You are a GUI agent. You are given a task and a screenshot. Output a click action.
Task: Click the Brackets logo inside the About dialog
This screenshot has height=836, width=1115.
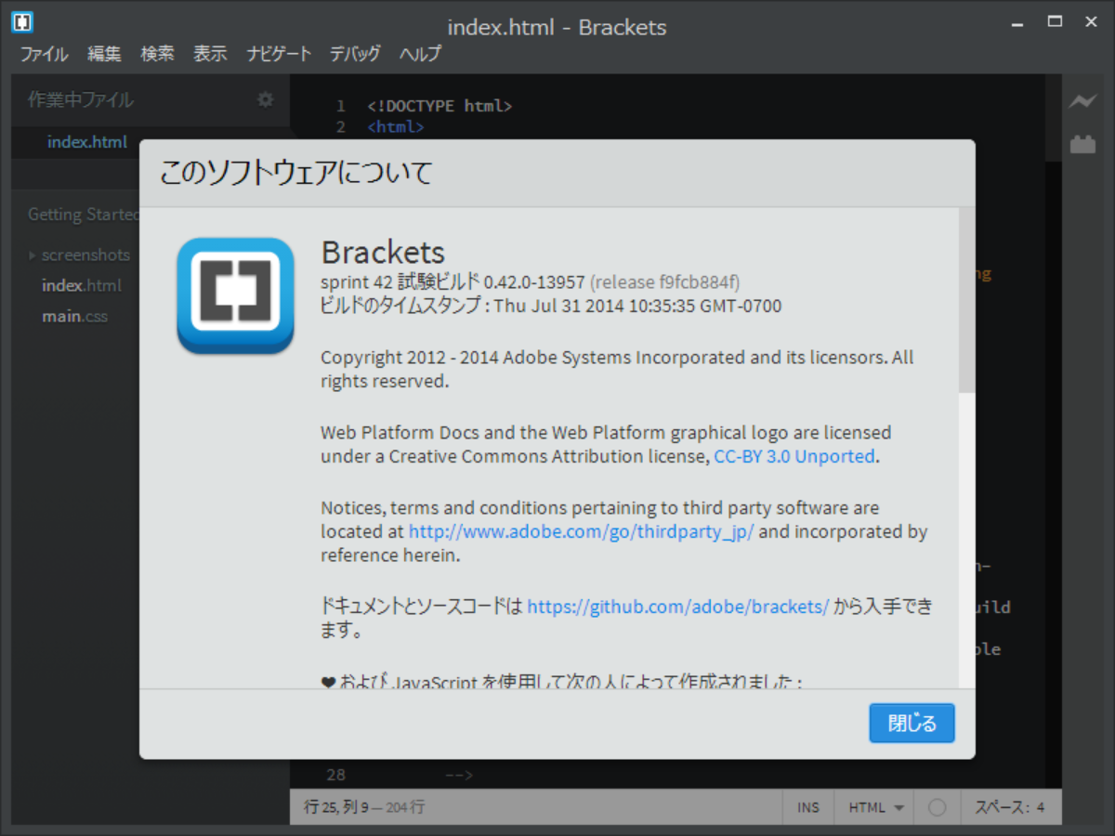(235, 297)
